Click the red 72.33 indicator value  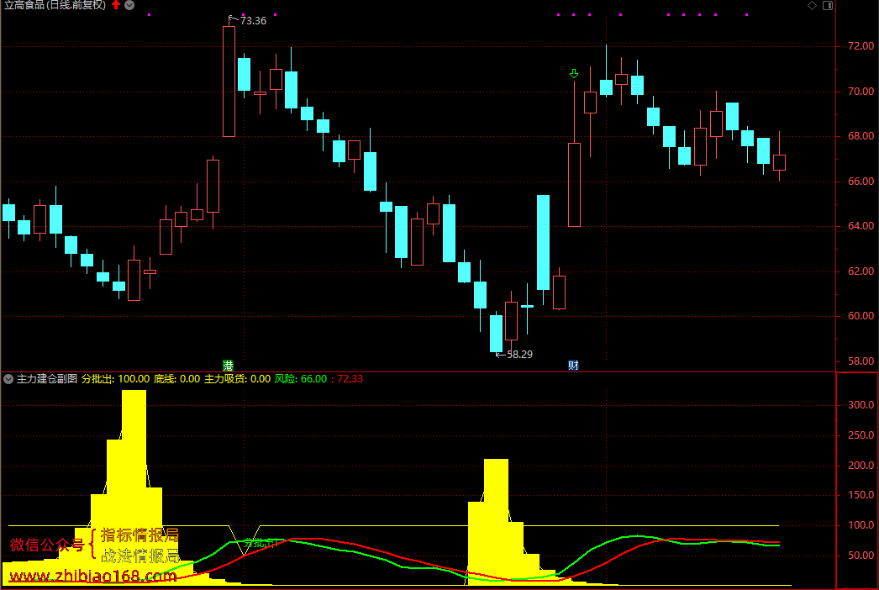coord(350,379)
